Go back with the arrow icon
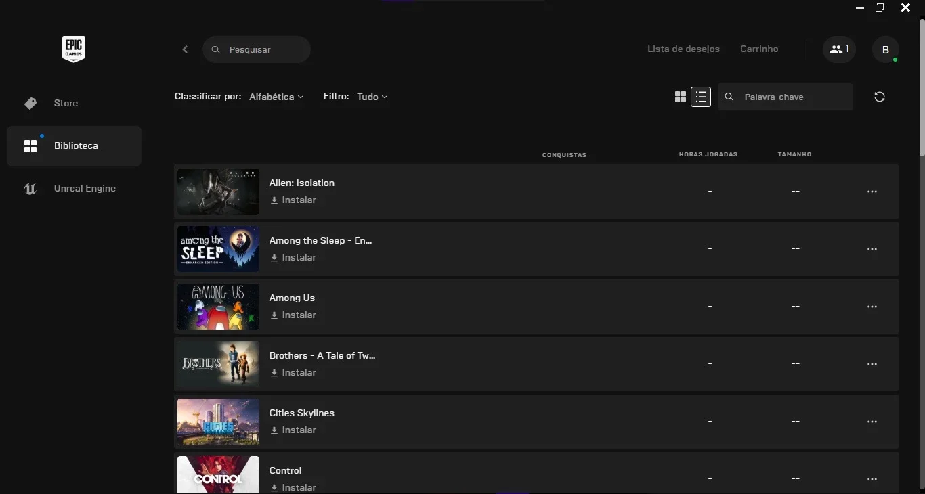 [185, 49]
